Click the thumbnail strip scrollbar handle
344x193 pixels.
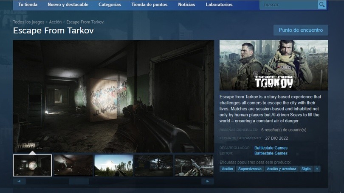point(79,181)
